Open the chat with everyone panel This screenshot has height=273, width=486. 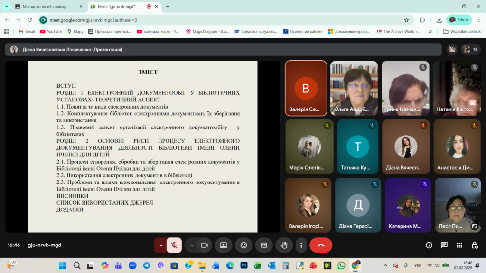(x=444, y=245)
